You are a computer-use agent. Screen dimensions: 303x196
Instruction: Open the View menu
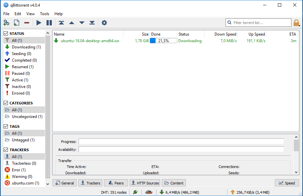[x=31, y=14]
